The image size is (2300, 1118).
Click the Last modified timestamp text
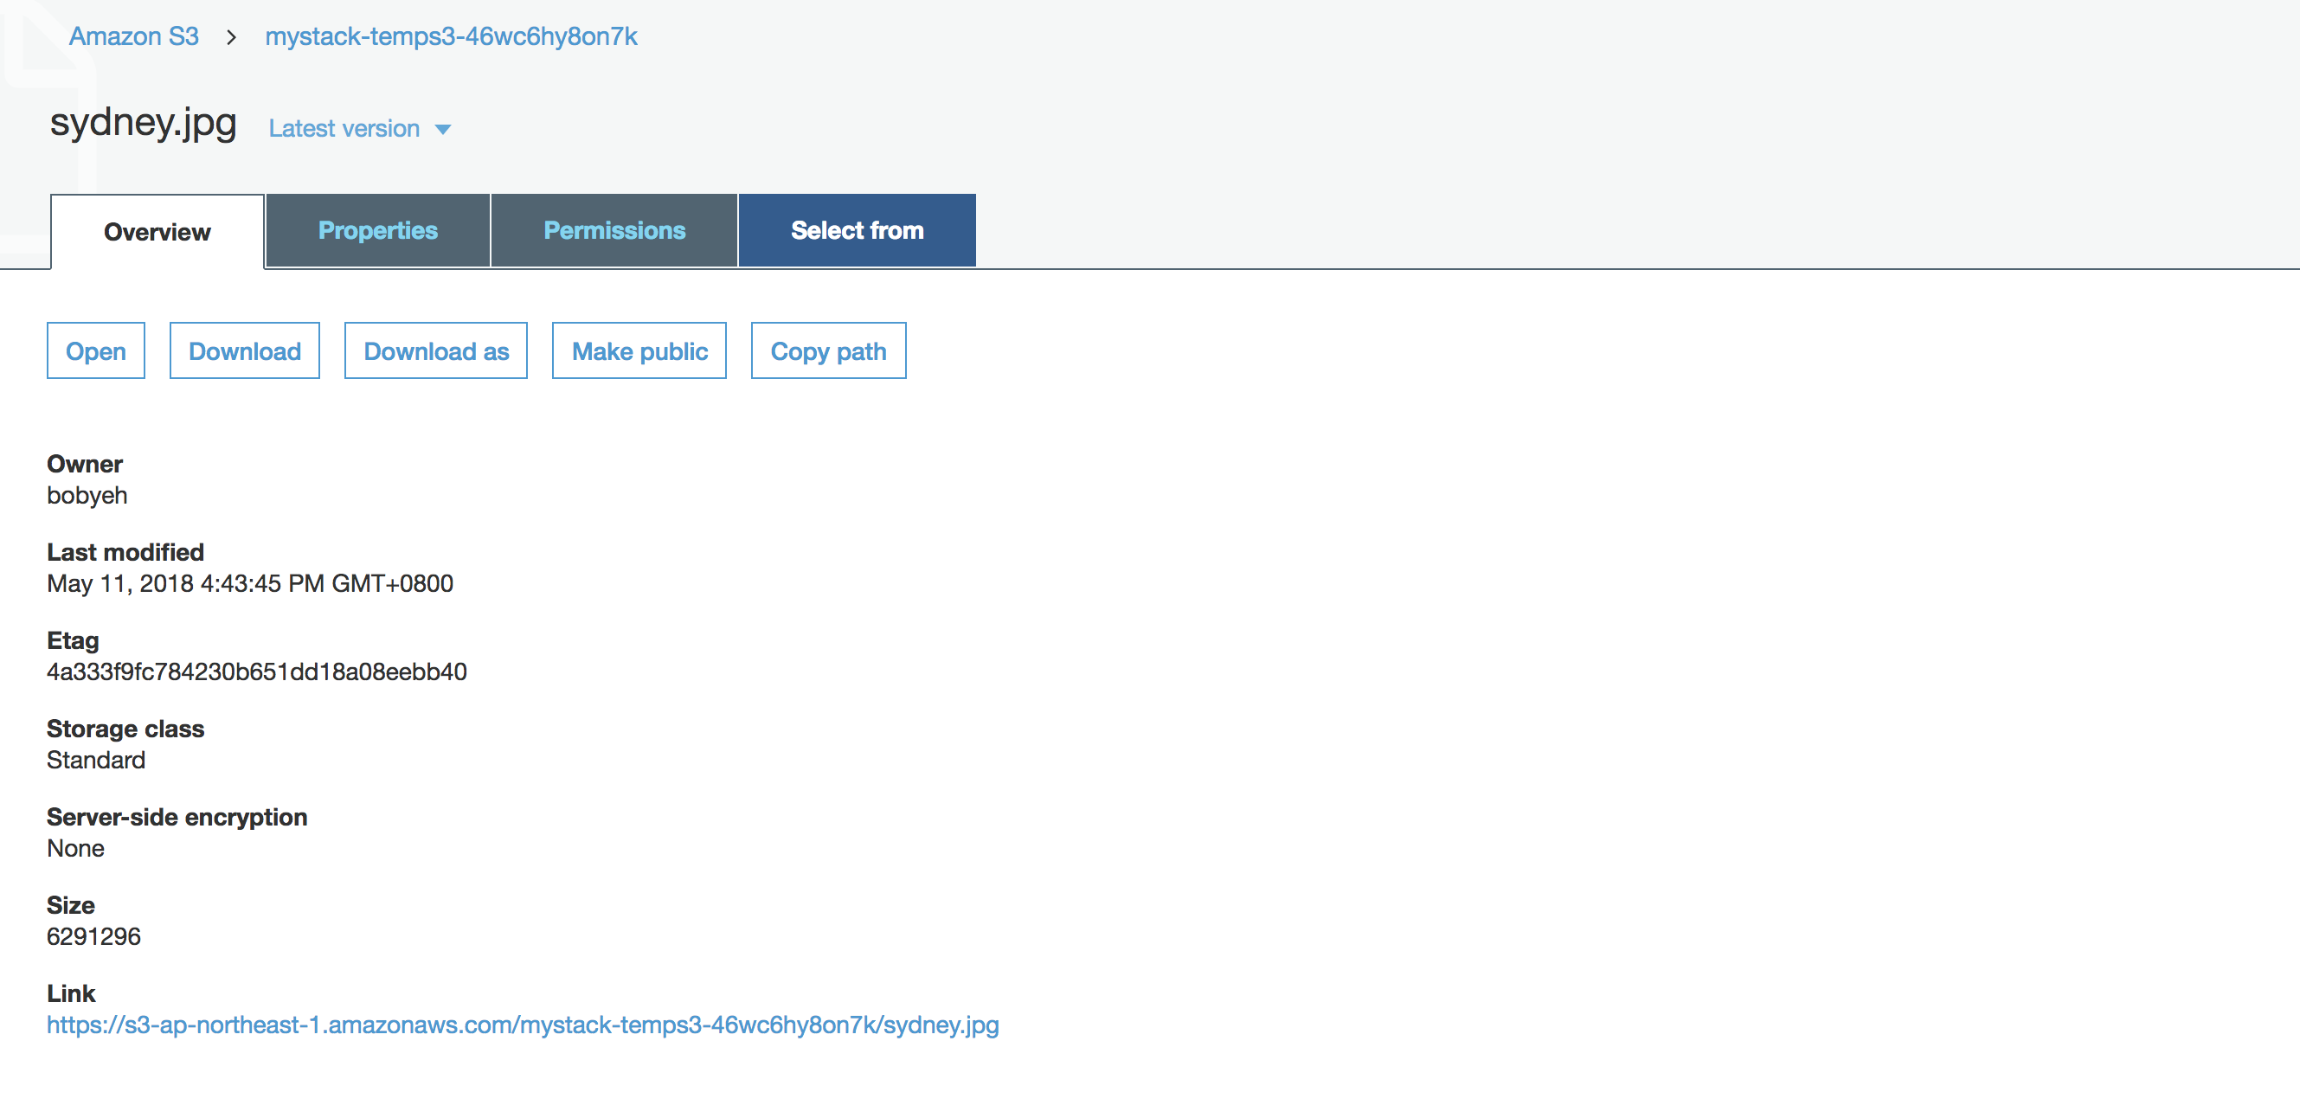click(x=250, y=583)
